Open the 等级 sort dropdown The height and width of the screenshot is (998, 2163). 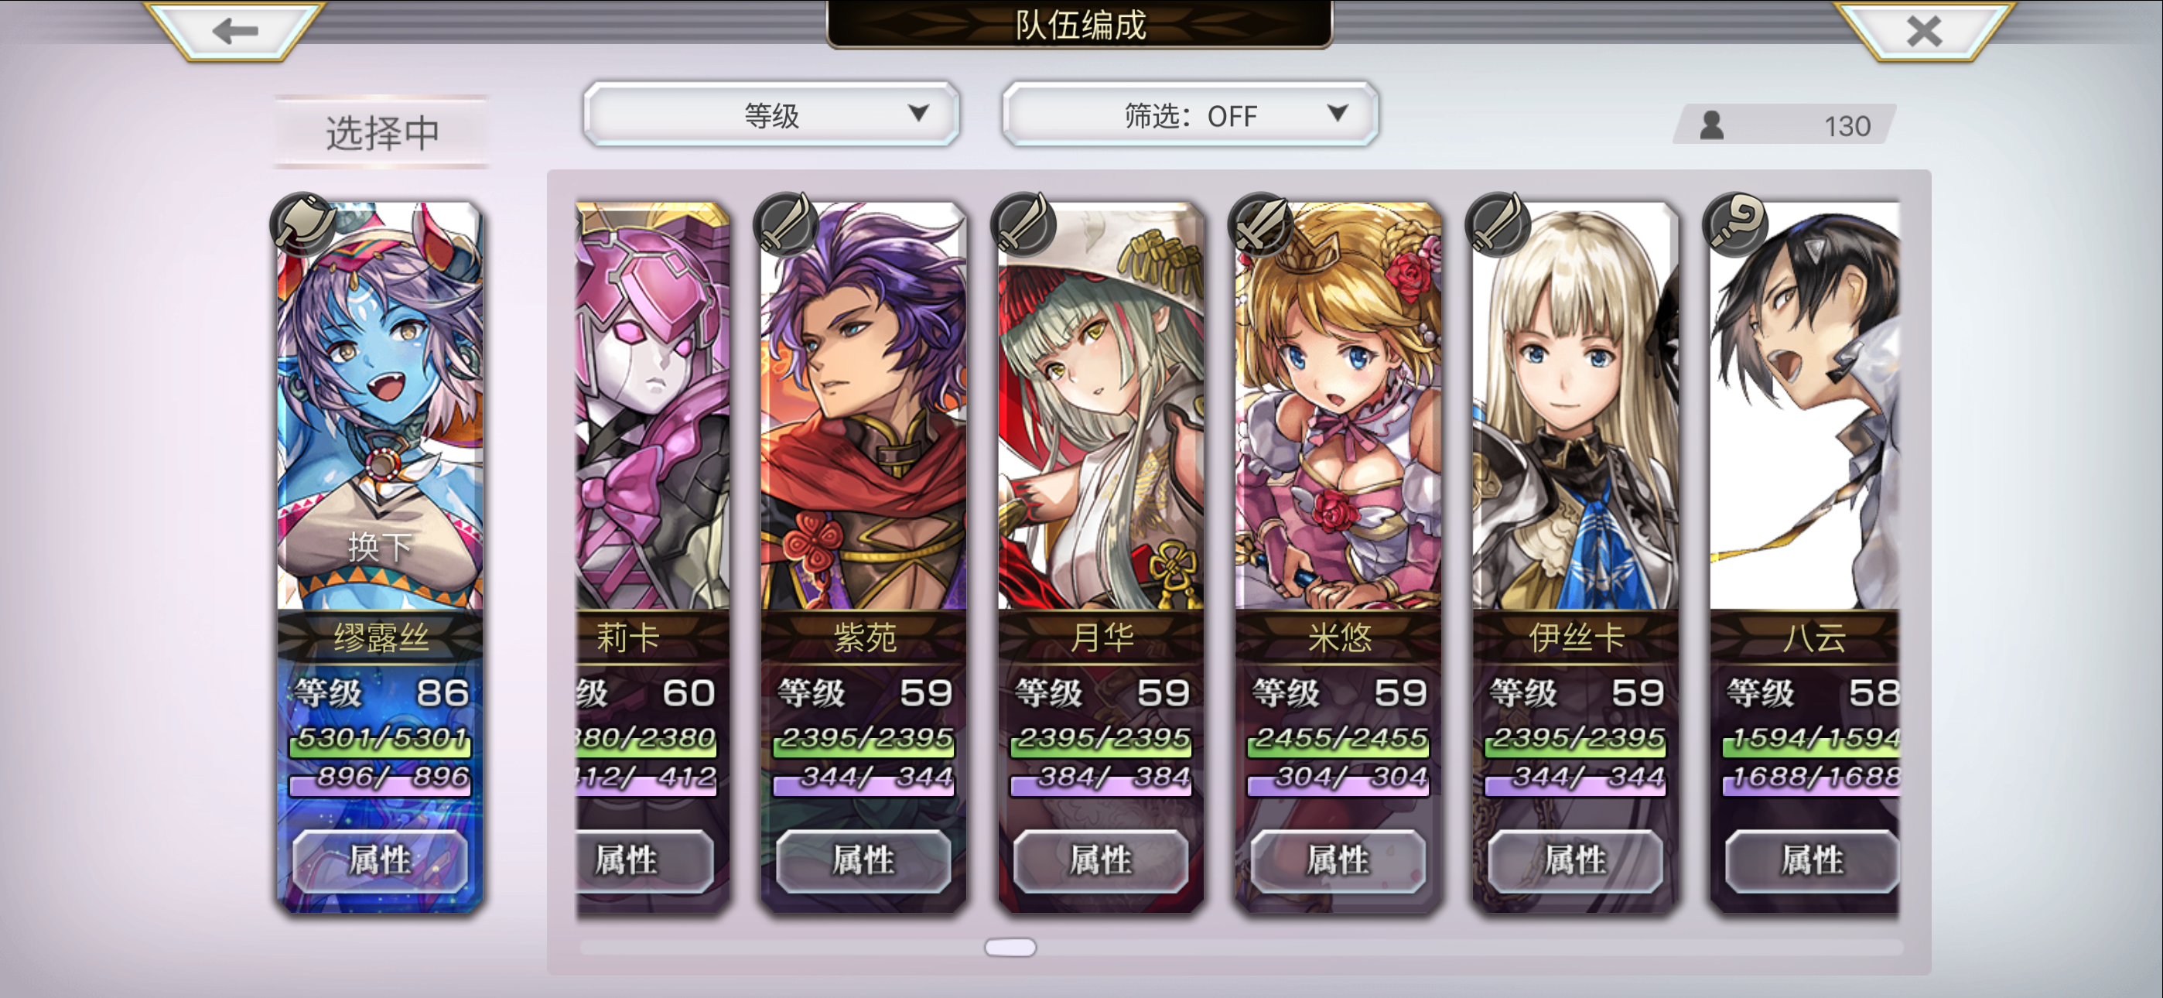[x=771, y=114]
